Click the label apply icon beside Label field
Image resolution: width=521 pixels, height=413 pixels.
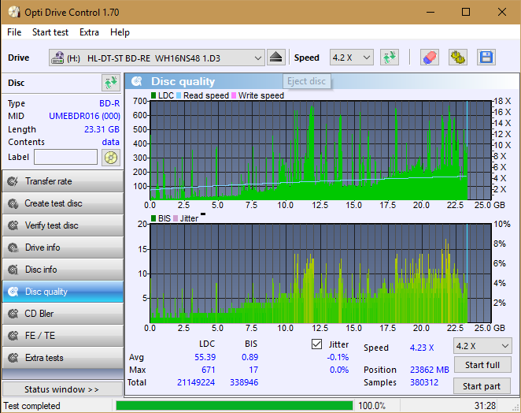111,157
